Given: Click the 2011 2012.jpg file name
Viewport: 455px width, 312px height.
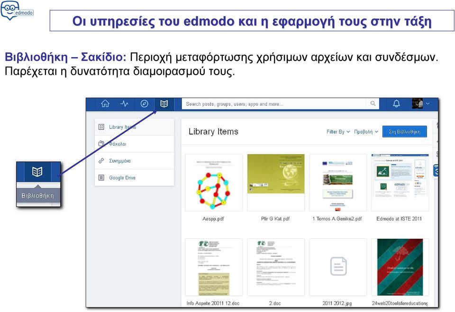Looking at the screenshot, I should tap(337, 303).
